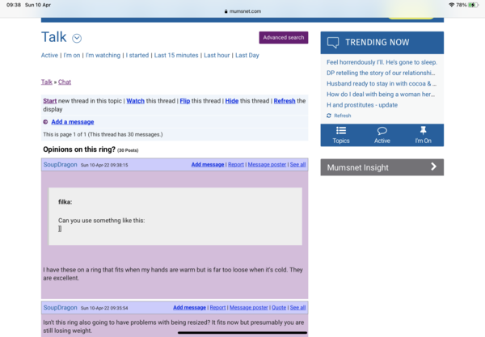Open SoupDragon profile on 09:38:15 post
485x337 pixels.
[x=61, y=165]
